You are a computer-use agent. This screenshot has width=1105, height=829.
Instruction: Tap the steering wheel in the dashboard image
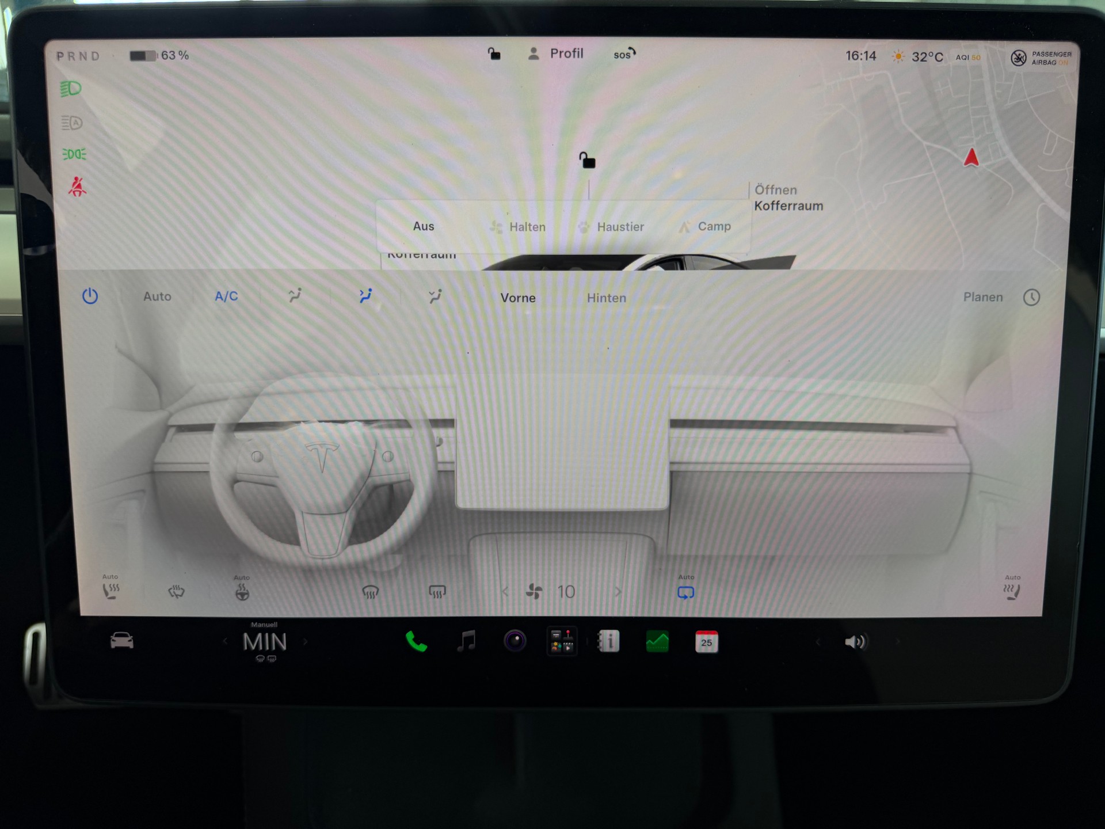coord(322,469)
